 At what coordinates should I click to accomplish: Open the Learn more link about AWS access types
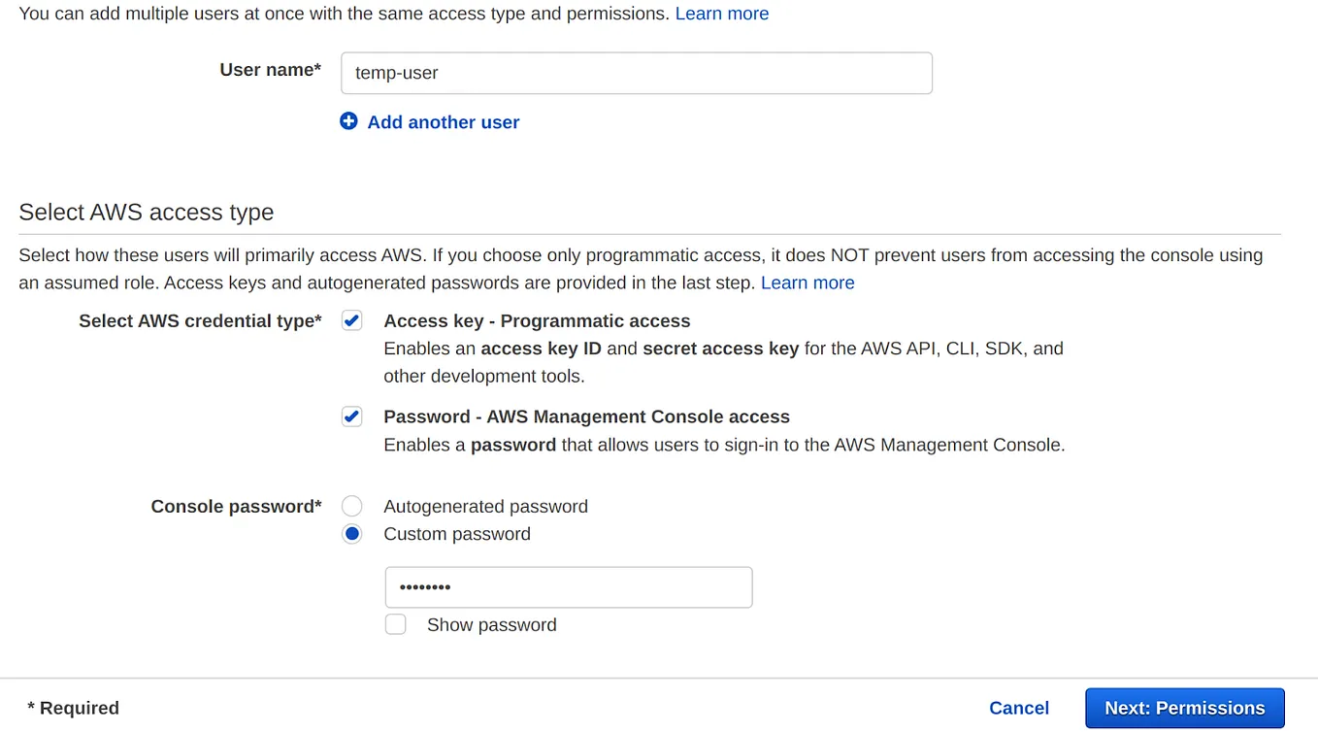pyautogui.click(x=807, y=283)
